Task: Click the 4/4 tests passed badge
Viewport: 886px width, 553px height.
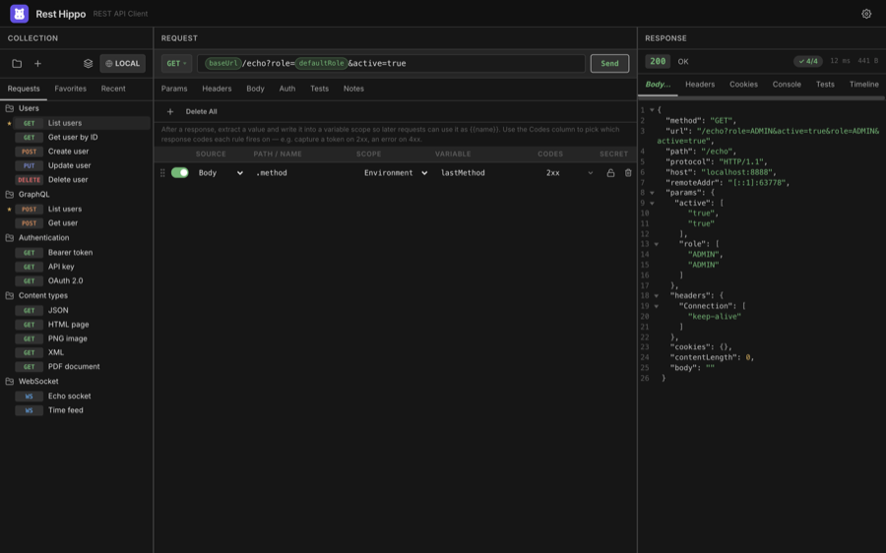Action: 808,61
